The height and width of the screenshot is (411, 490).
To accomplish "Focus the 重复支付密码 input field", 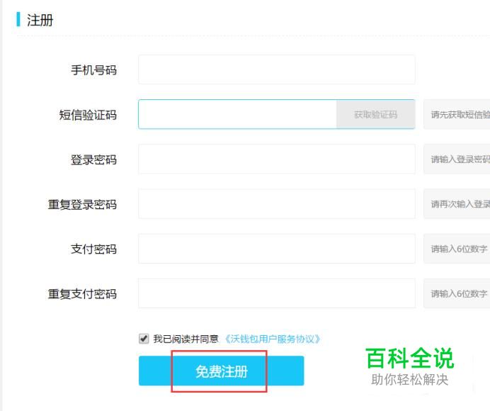I will pos(276,293).
